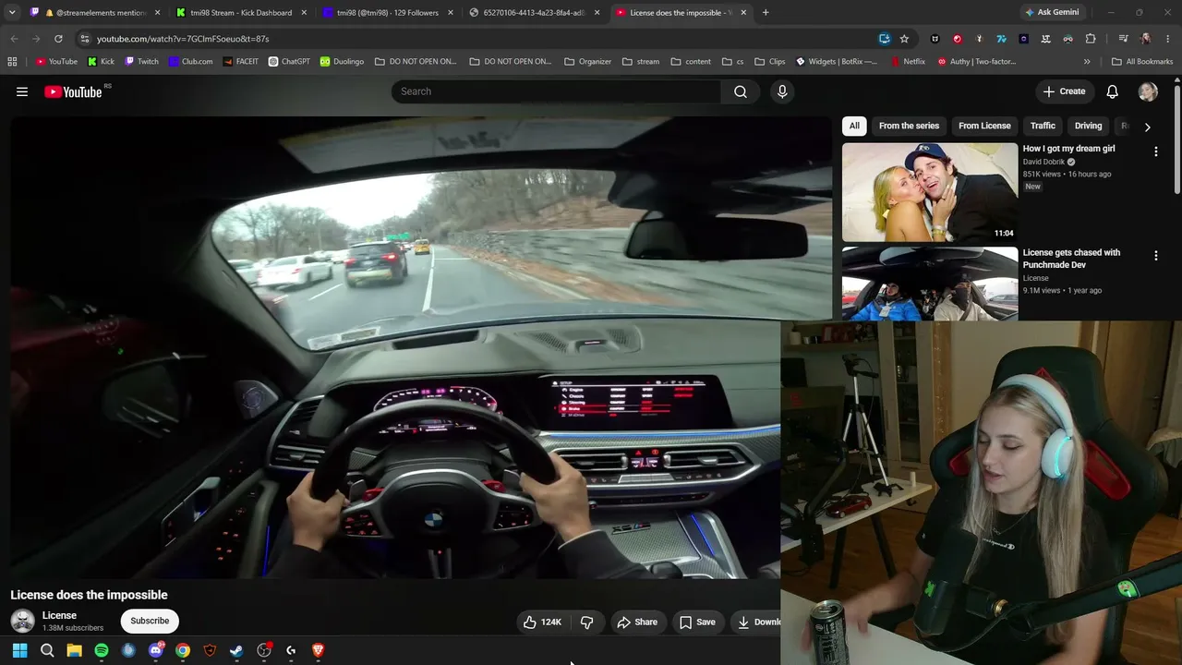
Task: Switch to Steam in the taskbar
Action: point(236,650)
